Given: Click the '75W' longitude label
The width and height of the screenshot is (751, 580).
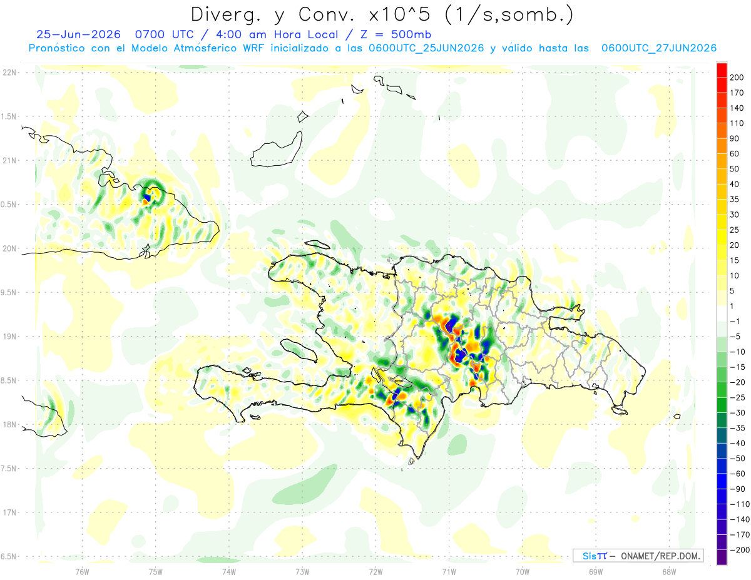Looking at the screenshot, I should click(156, 571).
